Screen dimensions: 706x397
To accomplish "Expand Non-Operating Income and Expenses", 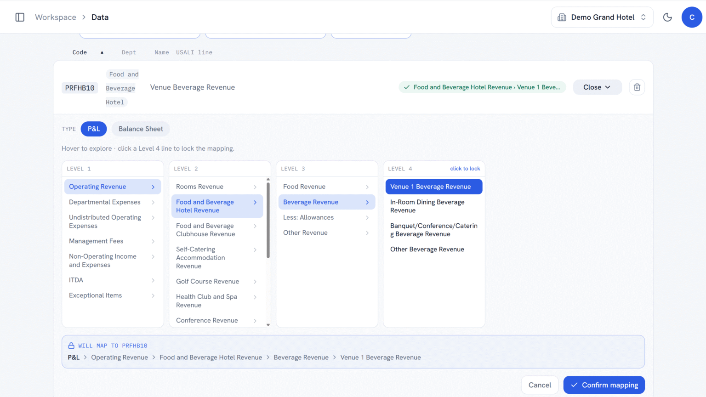I will tap(113, 261).
